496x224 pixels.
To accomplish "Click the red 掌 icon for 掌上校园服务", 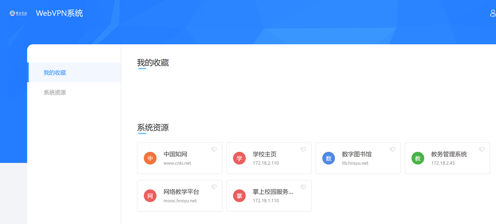I will (239, 196).
